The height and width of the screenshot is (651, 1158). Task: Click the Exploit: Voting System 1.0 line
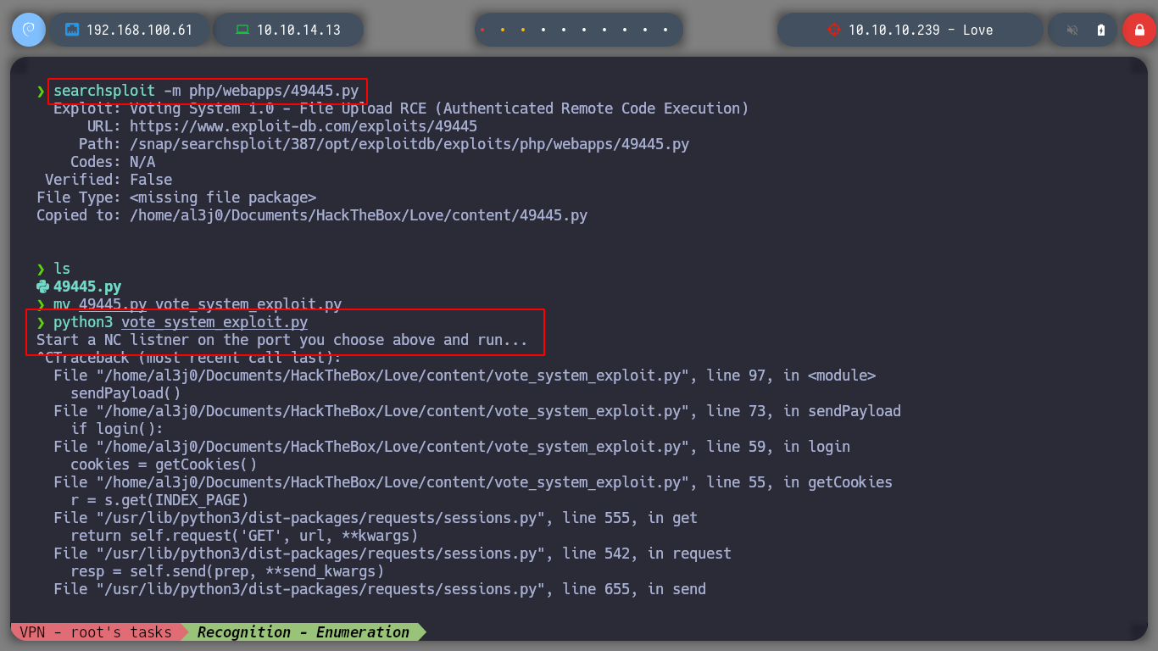click(x=401, y=108)
